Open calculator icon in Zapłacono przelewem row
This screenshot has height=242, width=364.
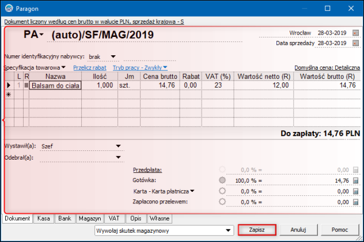pyautogui.click(x=355, y=202)
